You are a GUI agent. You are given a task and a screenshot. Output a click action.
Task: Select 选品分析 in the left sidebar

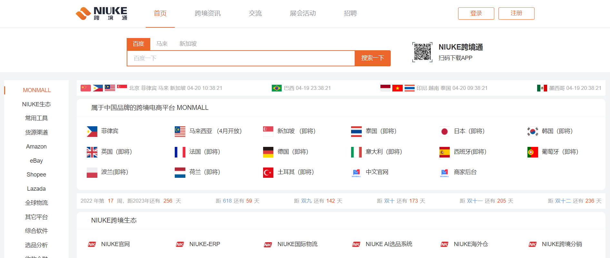click(37, 245)
